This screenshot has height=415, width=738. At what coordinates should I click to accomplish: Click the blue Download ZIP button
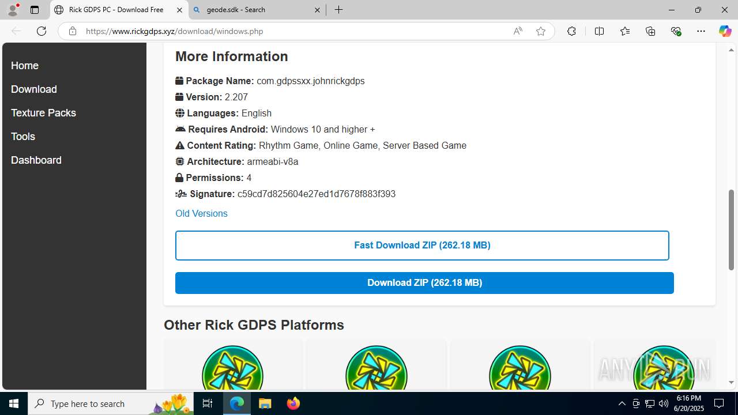pyautogui.click(x=424, y=283)
